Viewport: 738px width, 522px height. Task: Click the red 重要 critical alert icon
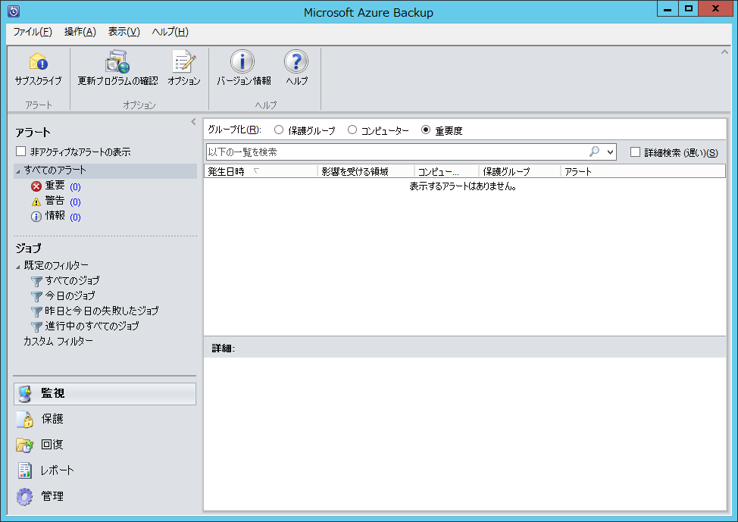coord(36,186)
